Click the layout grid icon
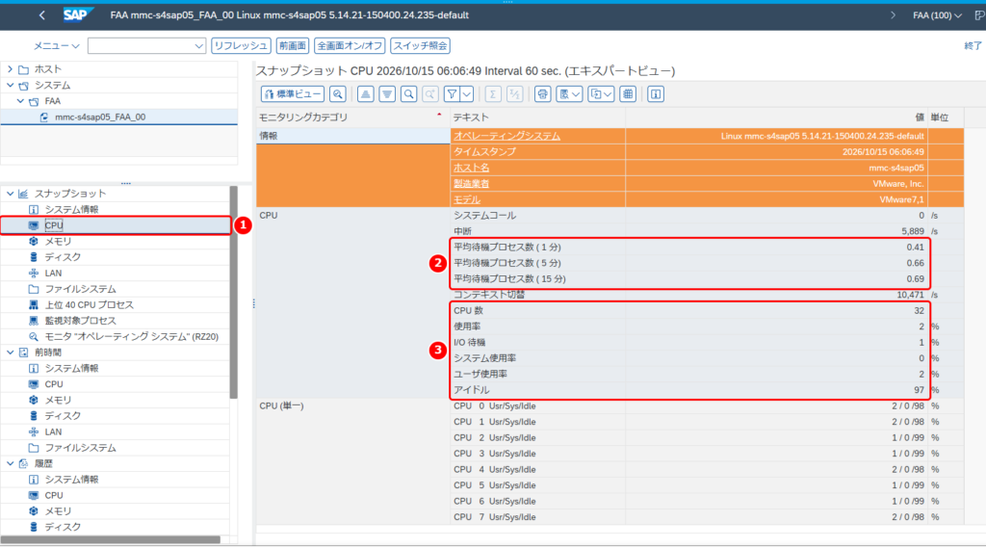986x548 pixels. pos(628,94)
